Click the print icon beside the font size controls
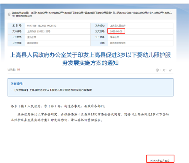Image resolution: width=189 pixels, height=163 pixels. point(157,70)
